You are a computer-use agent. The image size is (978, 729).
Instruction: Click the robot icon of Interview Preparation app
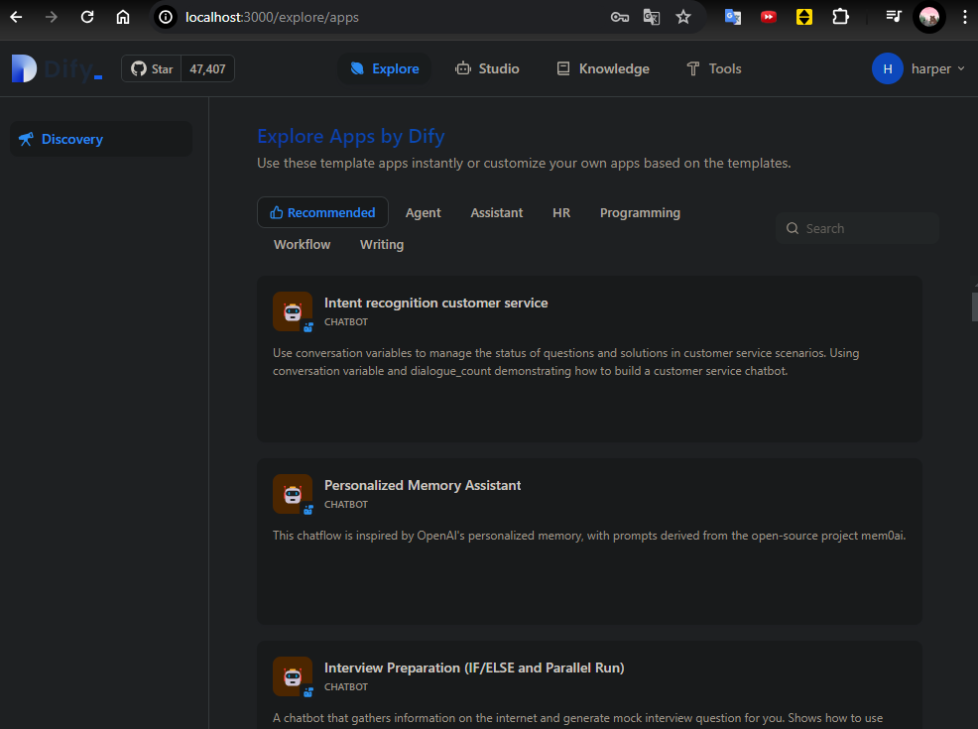point(293,676)
